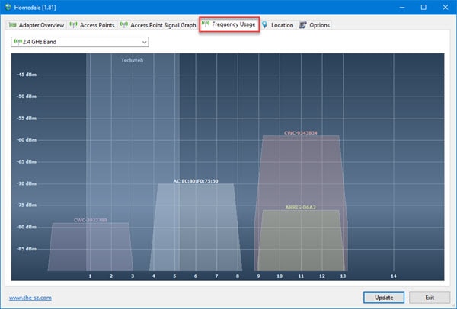Screen dimensions: 457x309
Task: Switch to the Adapter Overview tab
Action: click(37, 25)
